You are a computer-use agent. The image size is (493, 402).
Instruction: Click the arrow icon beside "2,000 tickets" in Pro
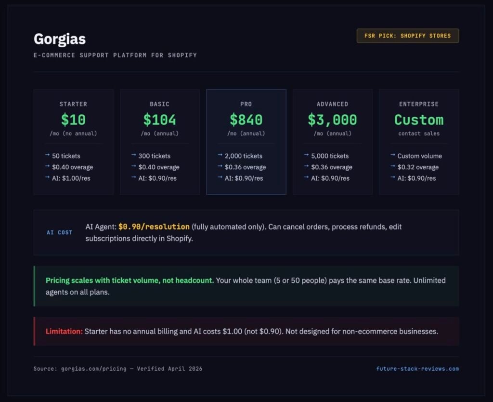click(221, 156)
